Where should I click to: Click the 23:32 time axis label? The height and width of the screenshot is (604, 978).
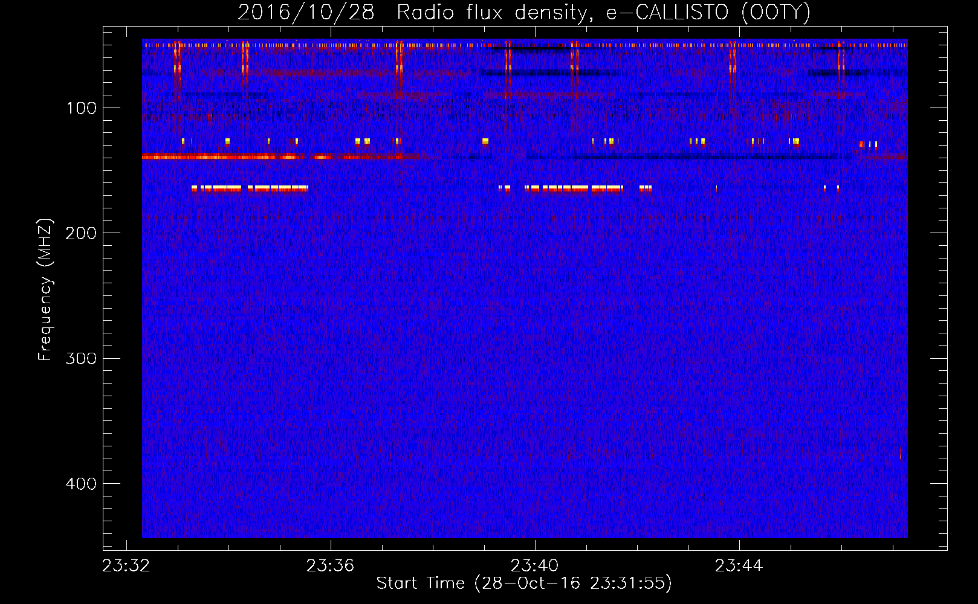coord(126,566)
